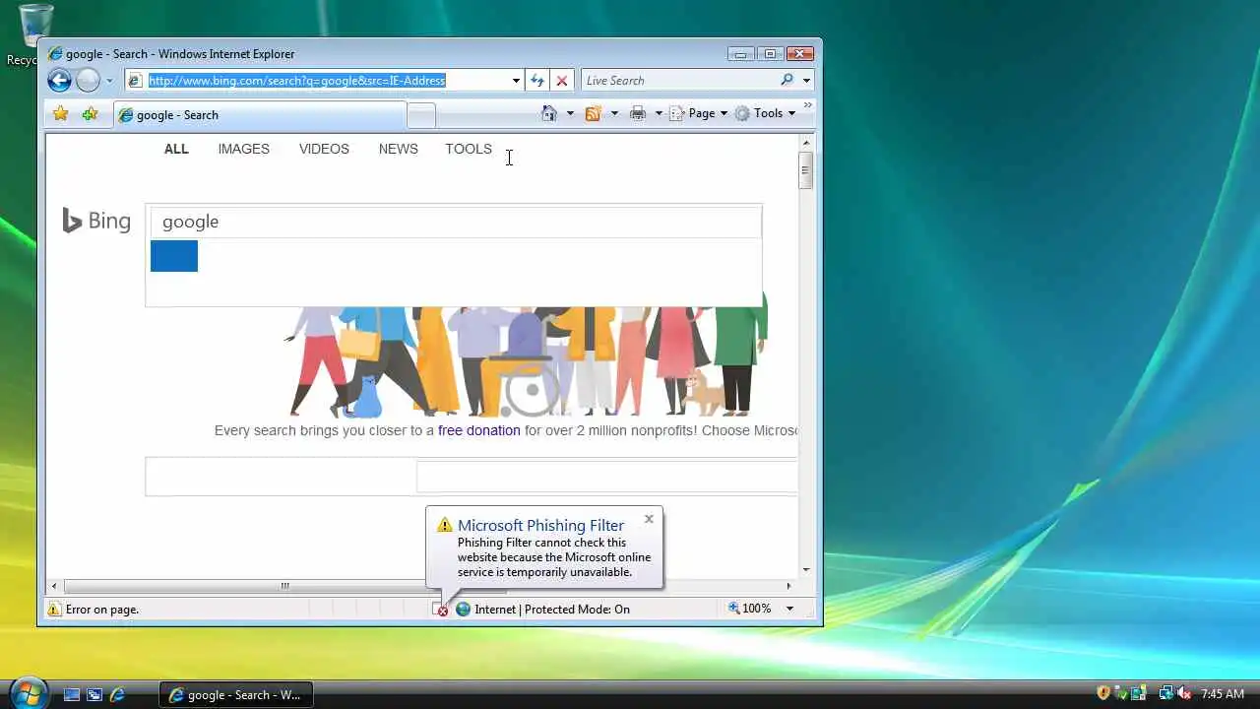Click the vertical scrollbar up arrow
Viewport: 1260px width, 709px height.
tap(806, 144)
